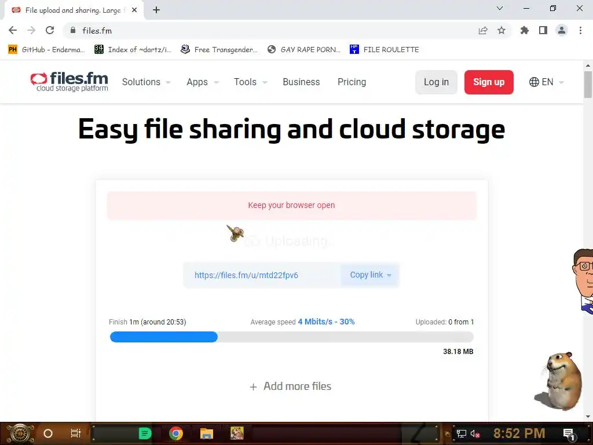Open the Pricing page

[x=352, y=82]
